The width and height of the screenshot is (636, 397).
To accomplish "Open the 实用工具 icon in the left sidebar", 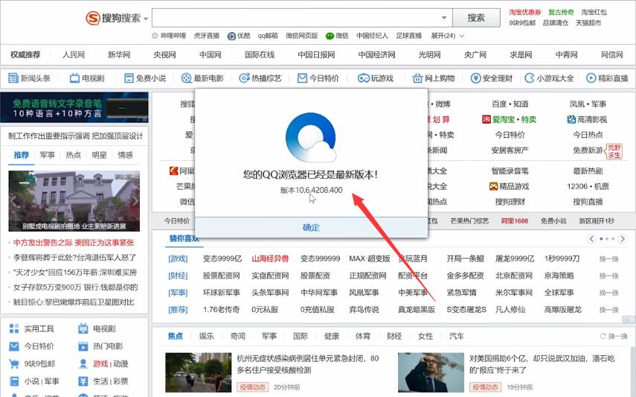I will click(14, 328).
